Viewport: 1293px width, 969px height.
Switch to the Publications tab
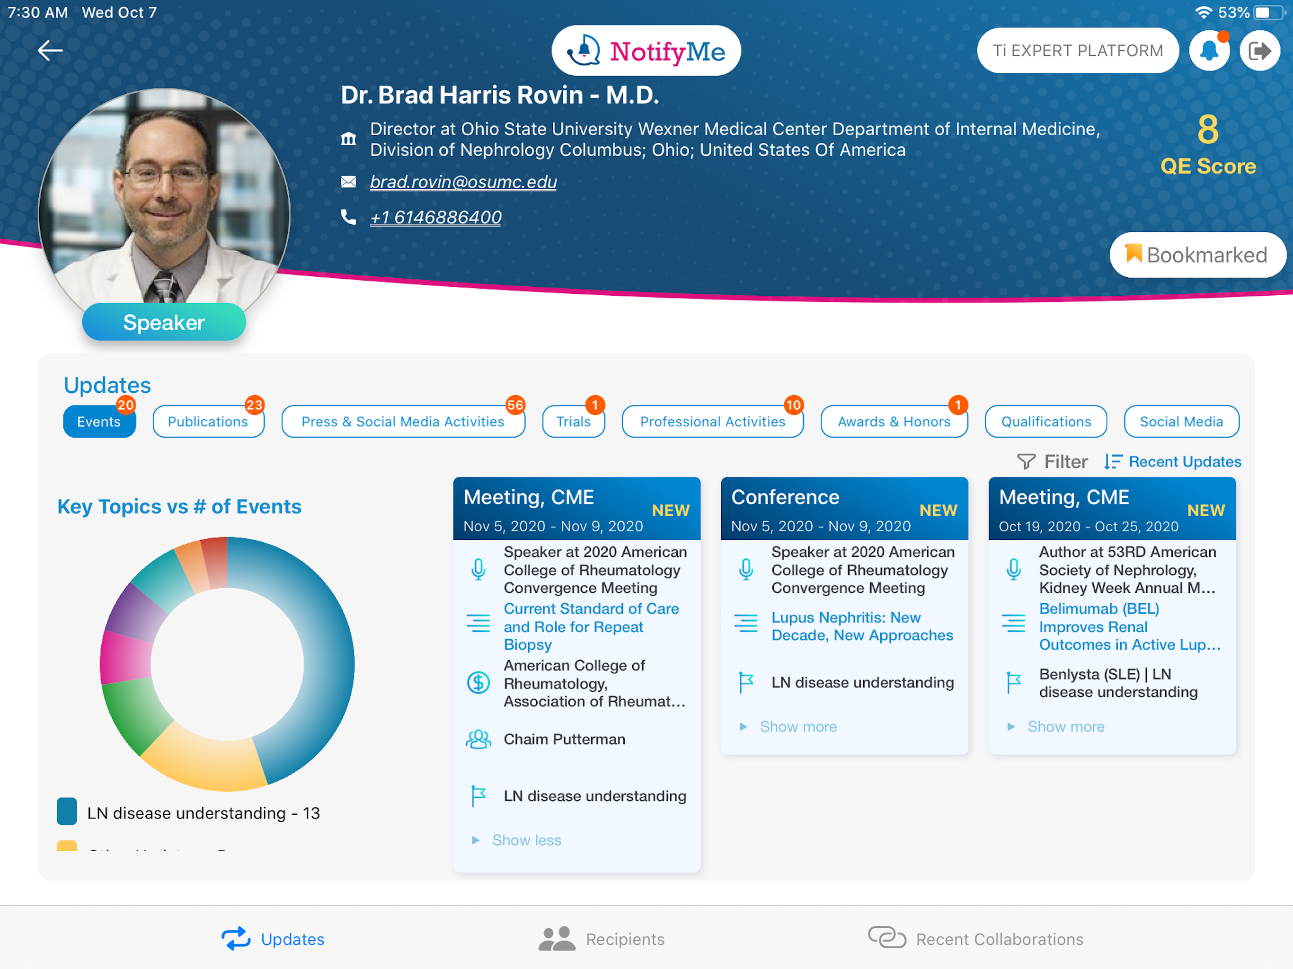208,422
